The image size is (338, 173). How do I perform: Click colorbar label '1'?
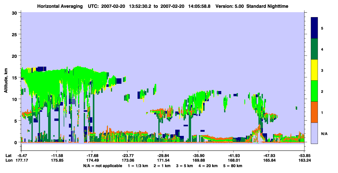point(322,113)
